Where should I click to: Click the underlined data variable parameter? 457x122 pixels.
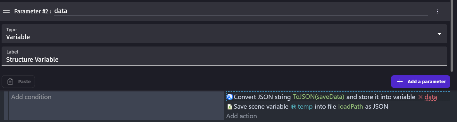point(431,97)
